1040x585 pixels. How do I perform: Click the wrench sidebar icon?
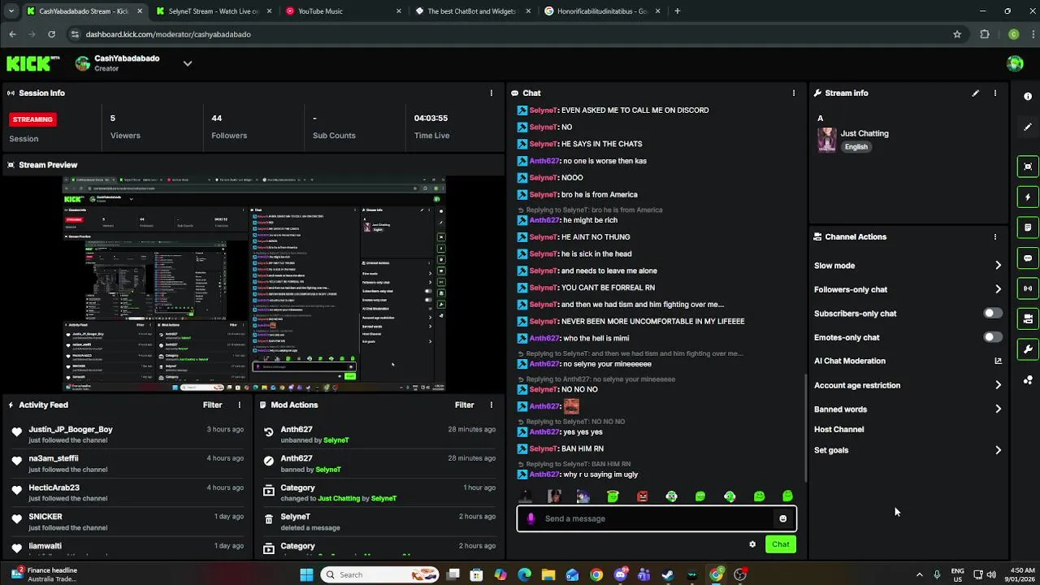tap(1028, 349)
